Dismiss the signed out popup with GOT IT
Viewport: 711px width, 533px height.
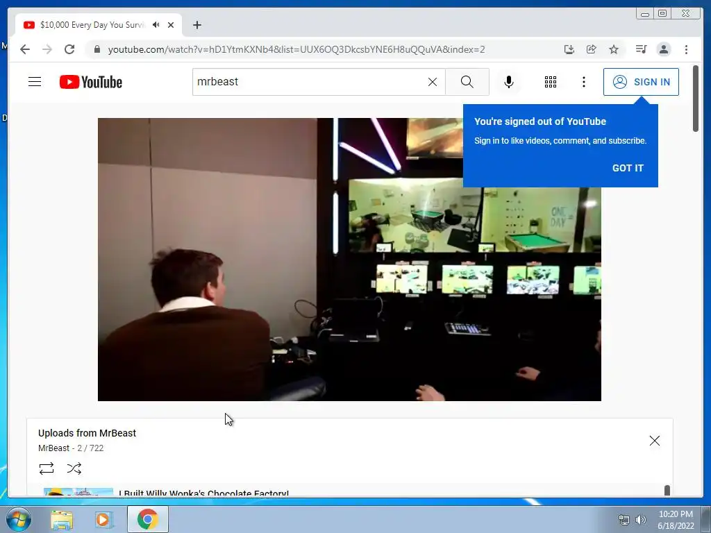pyautogui.click(x=628, y=168)
